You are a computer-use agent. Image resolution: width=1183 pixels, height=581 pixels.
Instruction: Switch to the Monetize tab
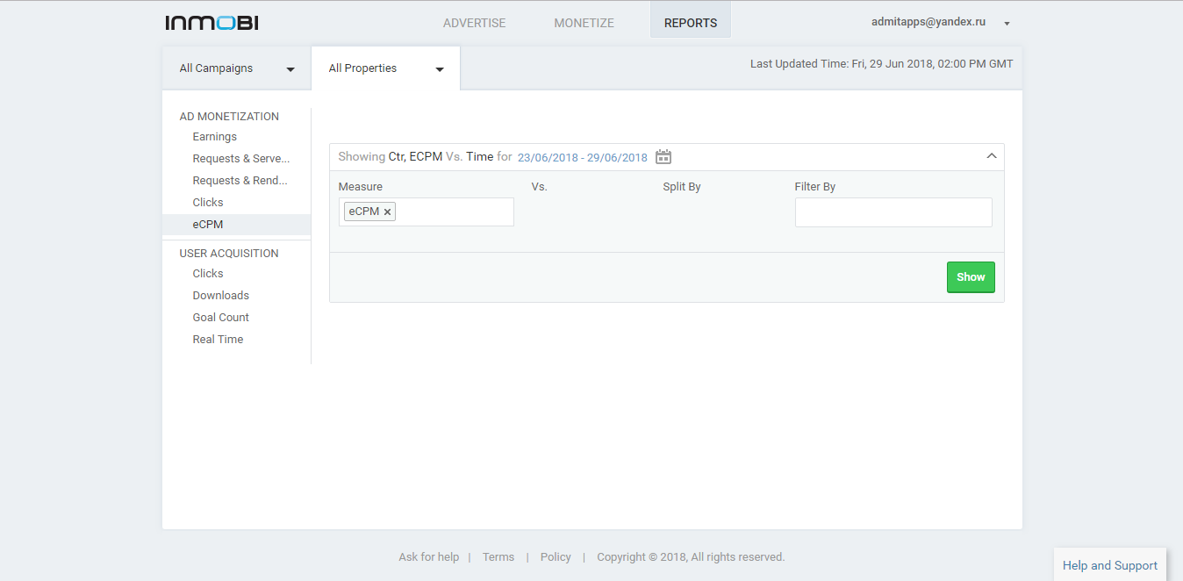[584, 23]
